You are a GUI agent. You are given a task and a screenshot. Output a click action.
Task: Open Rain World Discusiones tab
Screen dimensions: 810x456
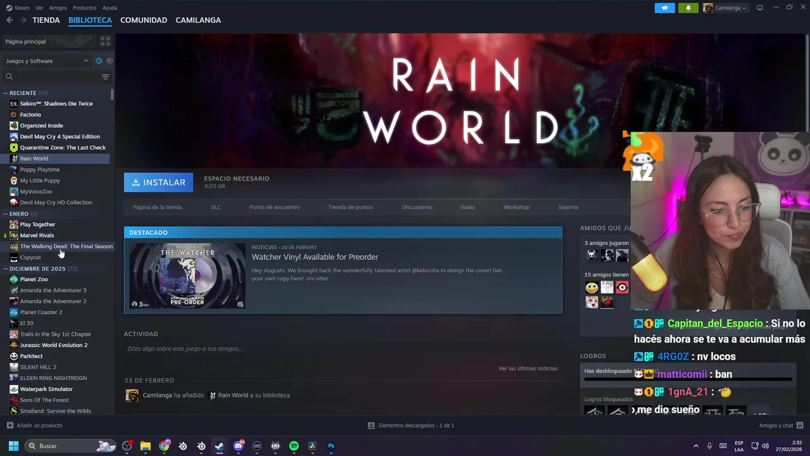pyautogui.click(x=417, y=207)
